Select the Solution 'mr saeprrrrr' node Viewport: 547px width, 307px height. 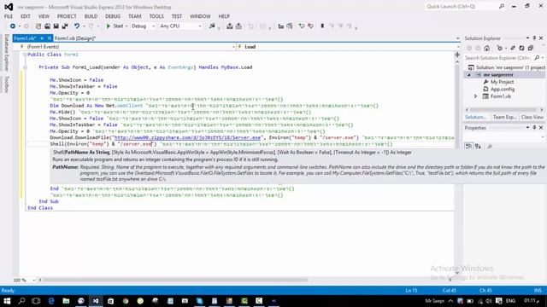click(x=507, y=67)
